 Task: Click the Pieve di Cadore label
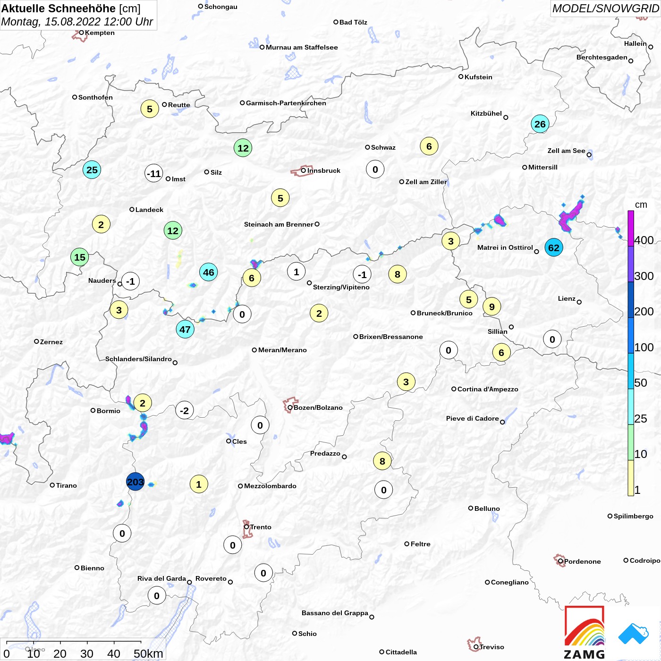click(473, 418)
